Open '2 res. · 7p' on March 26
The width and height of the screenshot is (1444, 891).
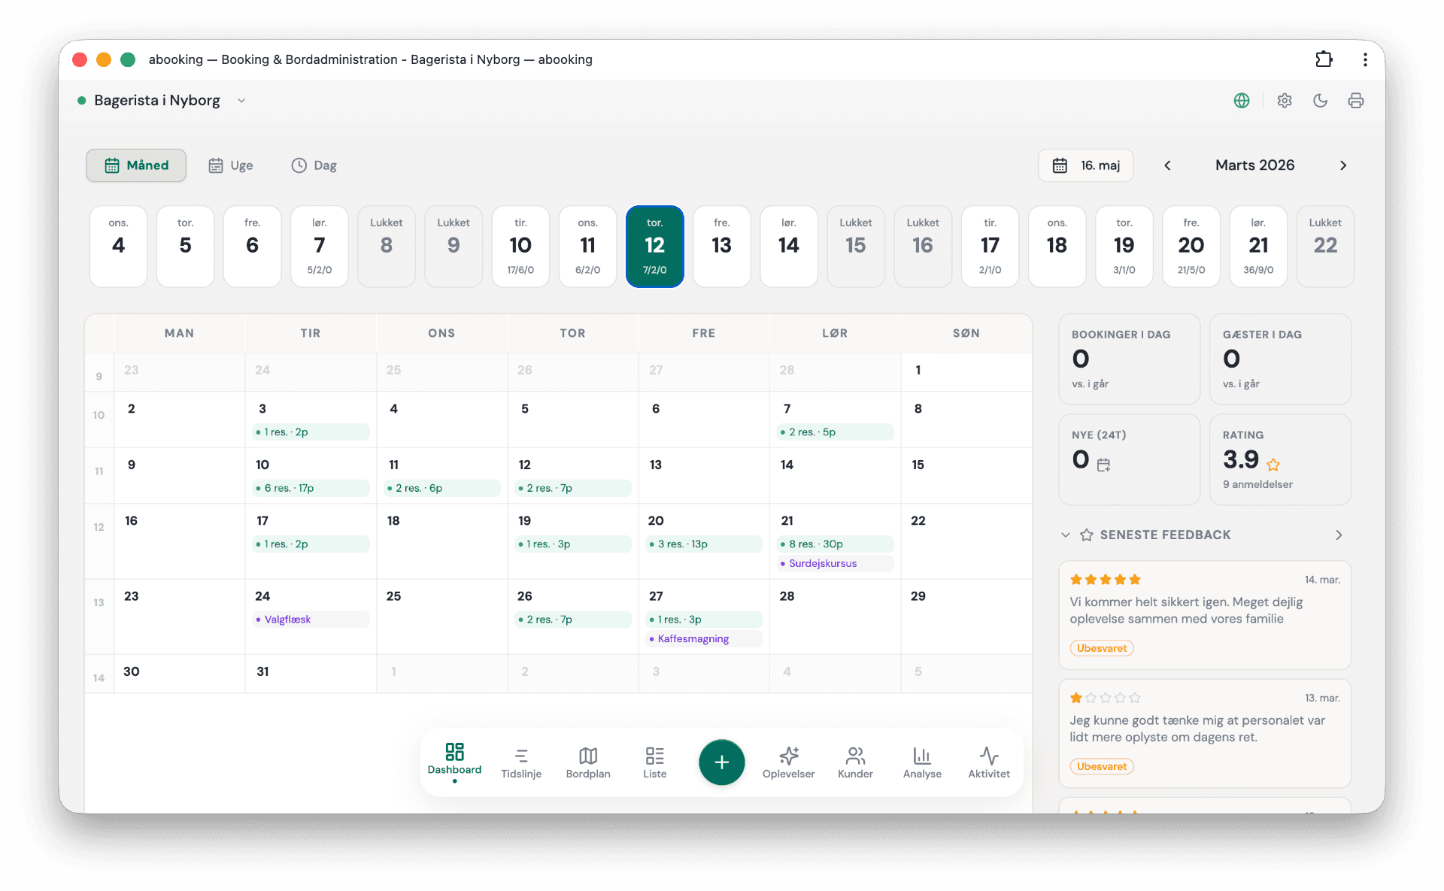(x=573, y=620)
